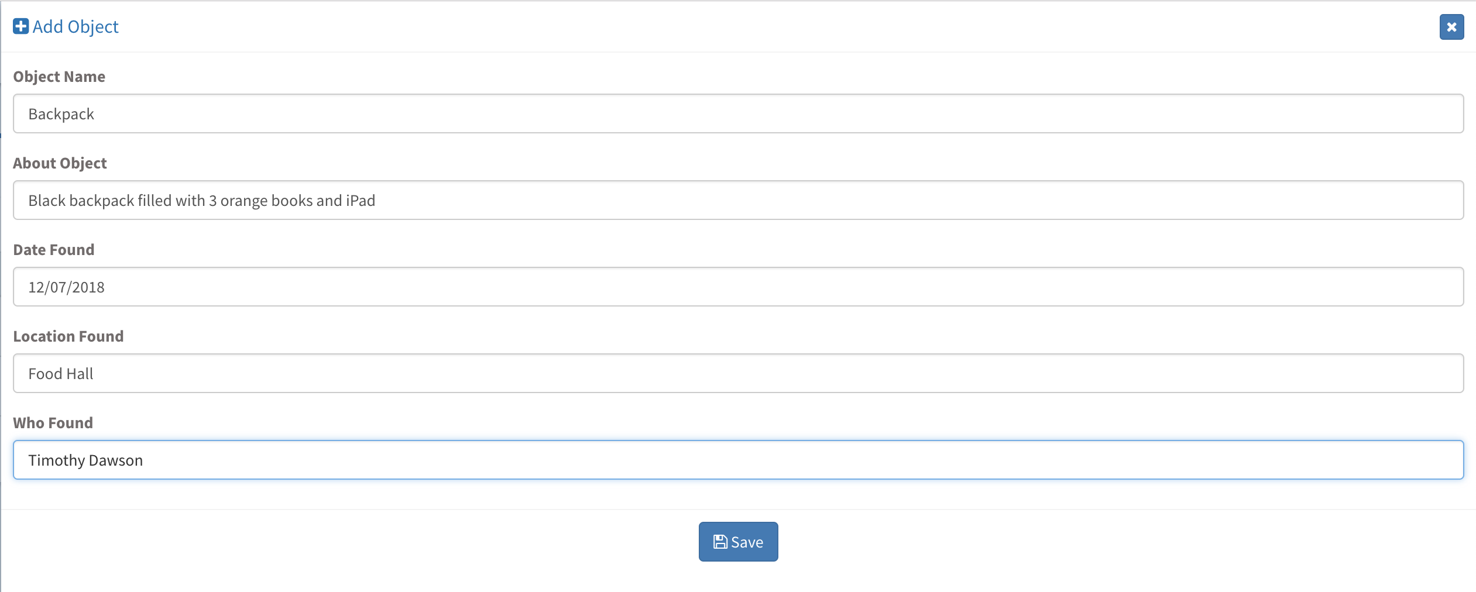Close the Add Object dialog

pos(1451,27)
